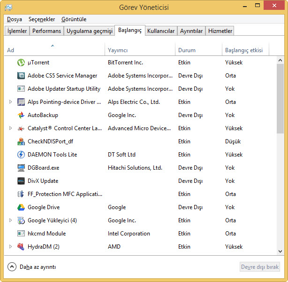Click the DGBoard.exe icon

click(x=21, y=168)
